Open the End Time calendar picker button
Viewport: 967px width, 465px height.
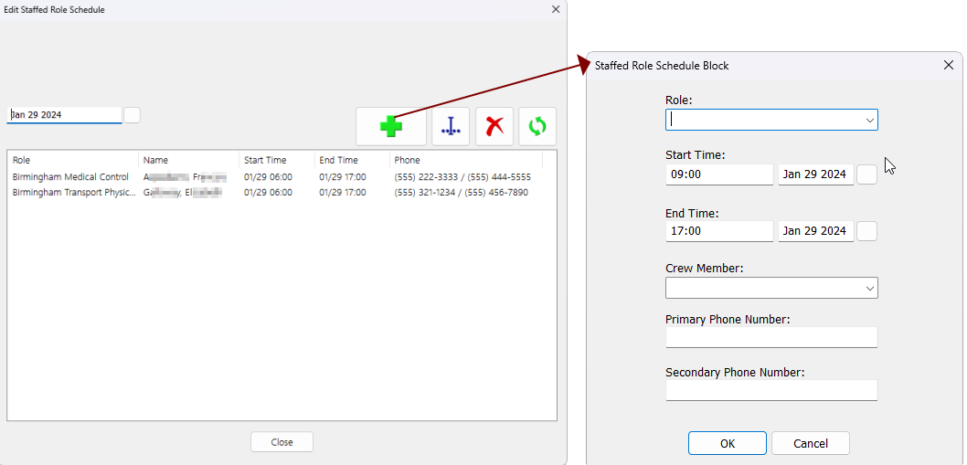(867, 231)
